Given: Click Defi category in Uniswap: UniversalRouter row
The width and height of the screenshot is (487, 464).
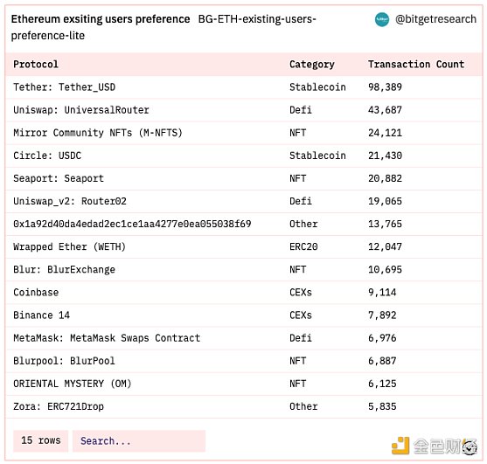Looking at the screenshot, I should click(301, 110).
